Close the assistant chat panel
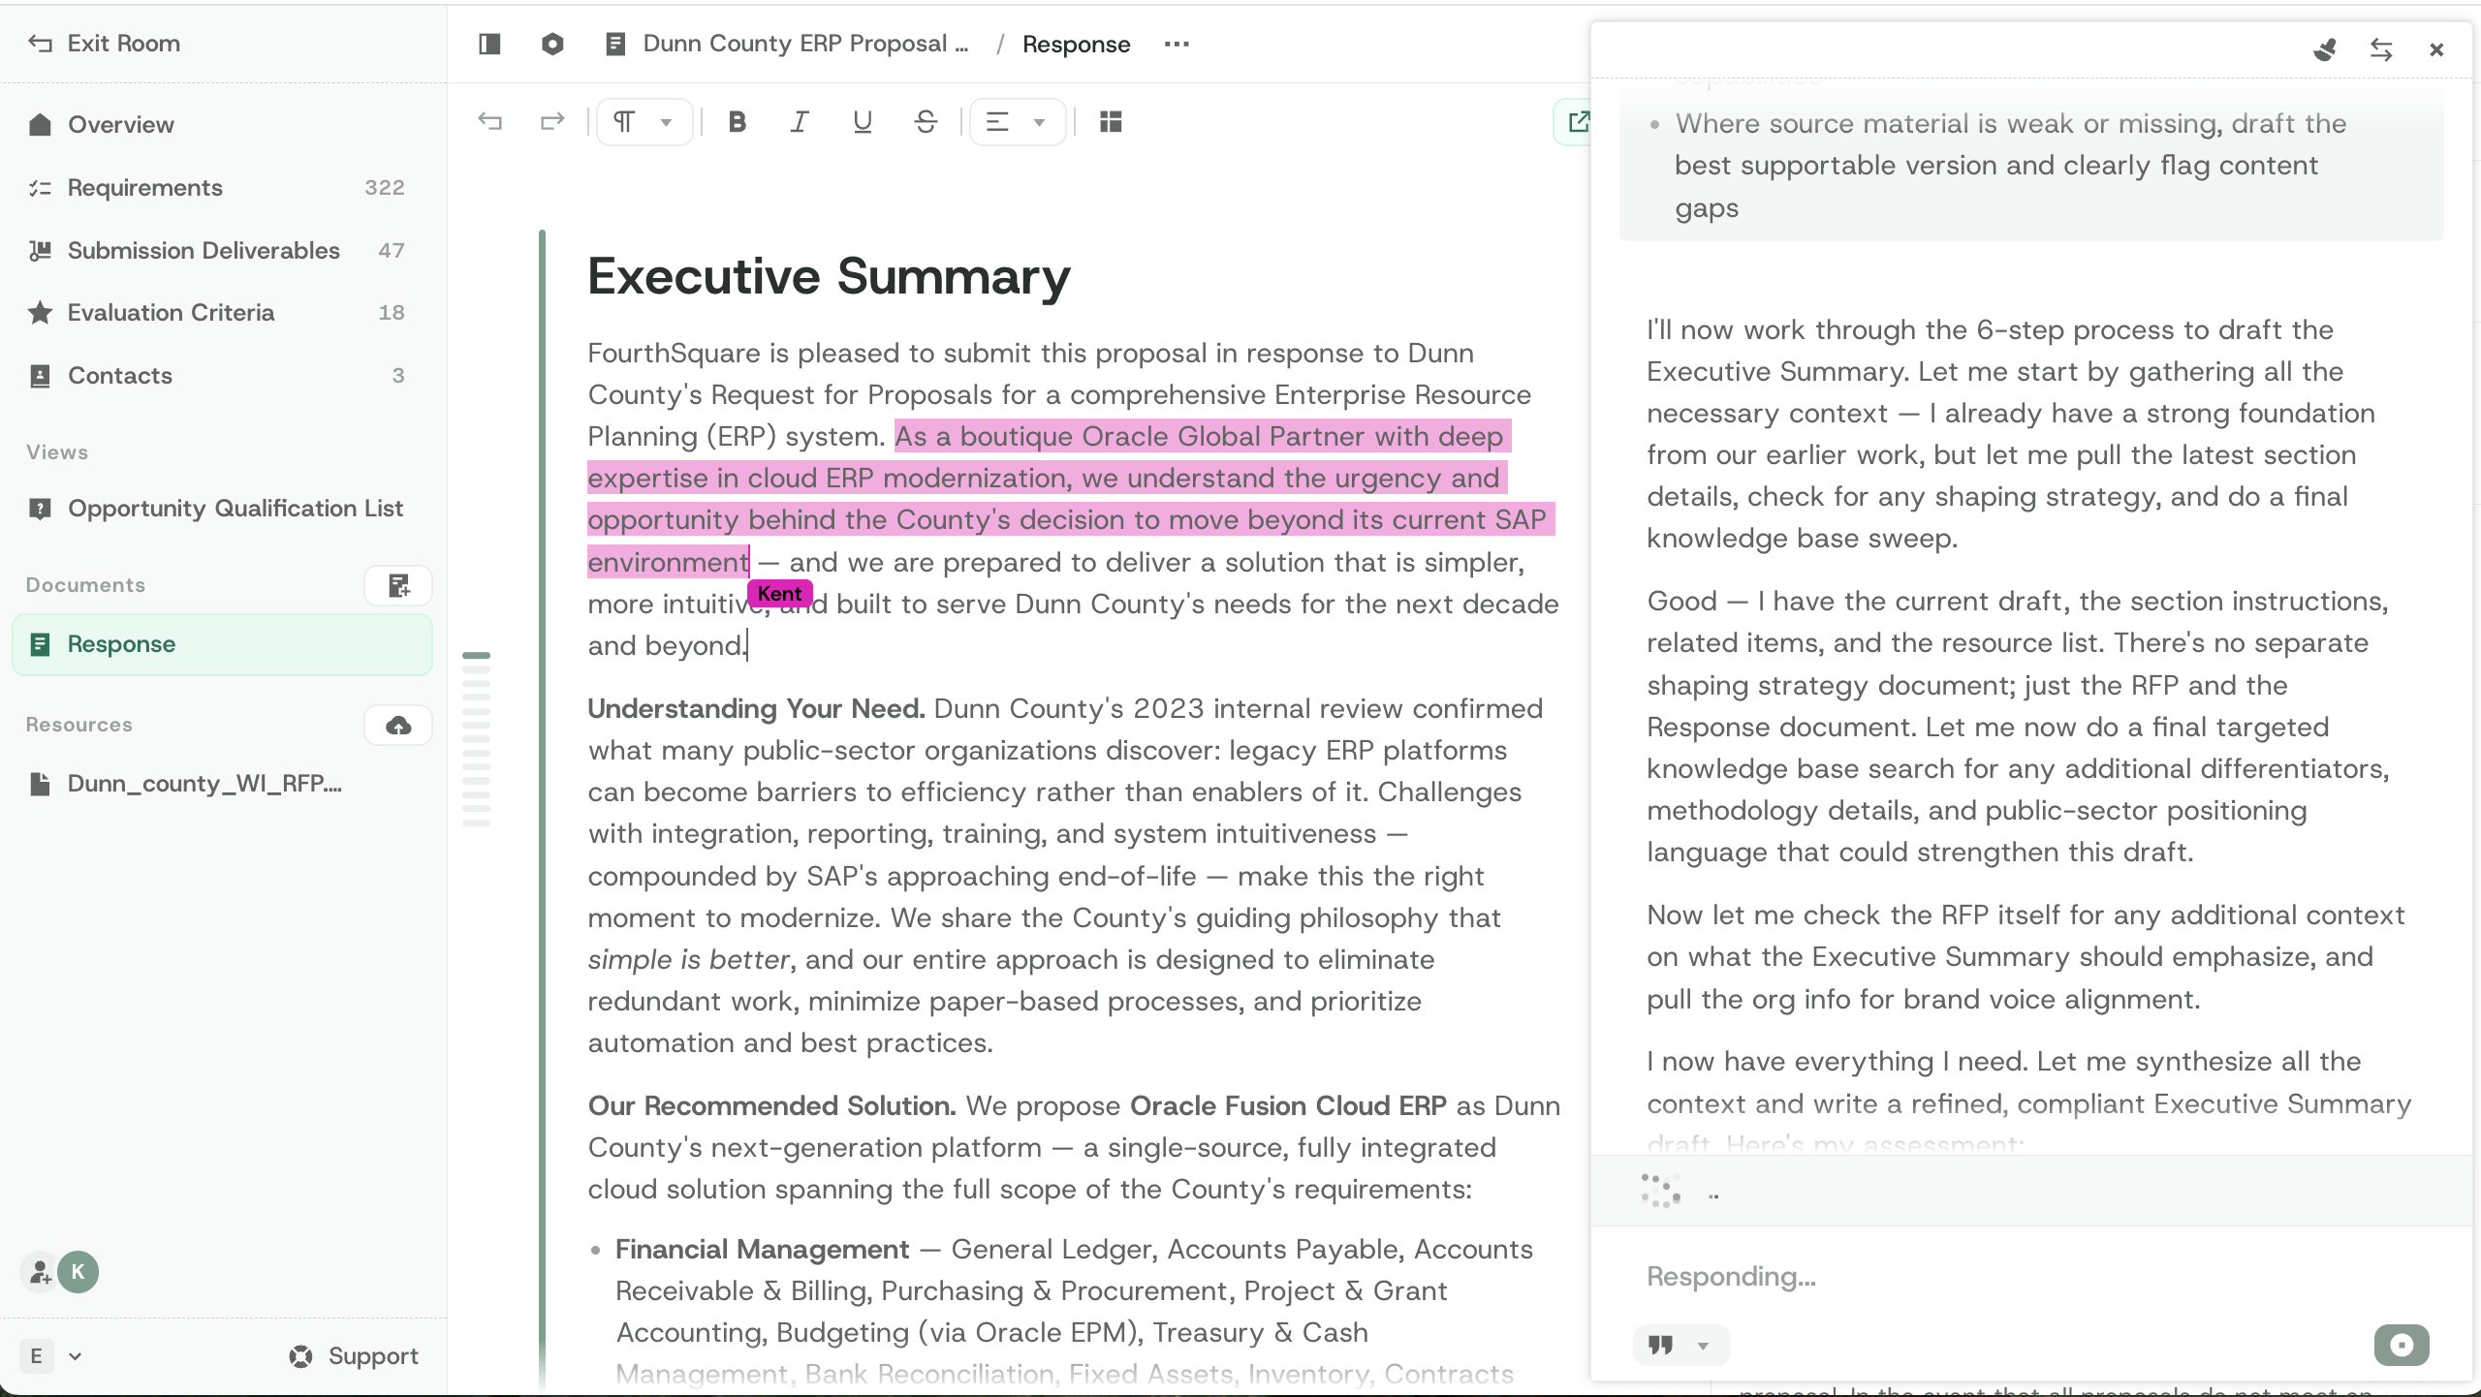Screen dimensions: 2481x1397 click(x=2436, y=49)
